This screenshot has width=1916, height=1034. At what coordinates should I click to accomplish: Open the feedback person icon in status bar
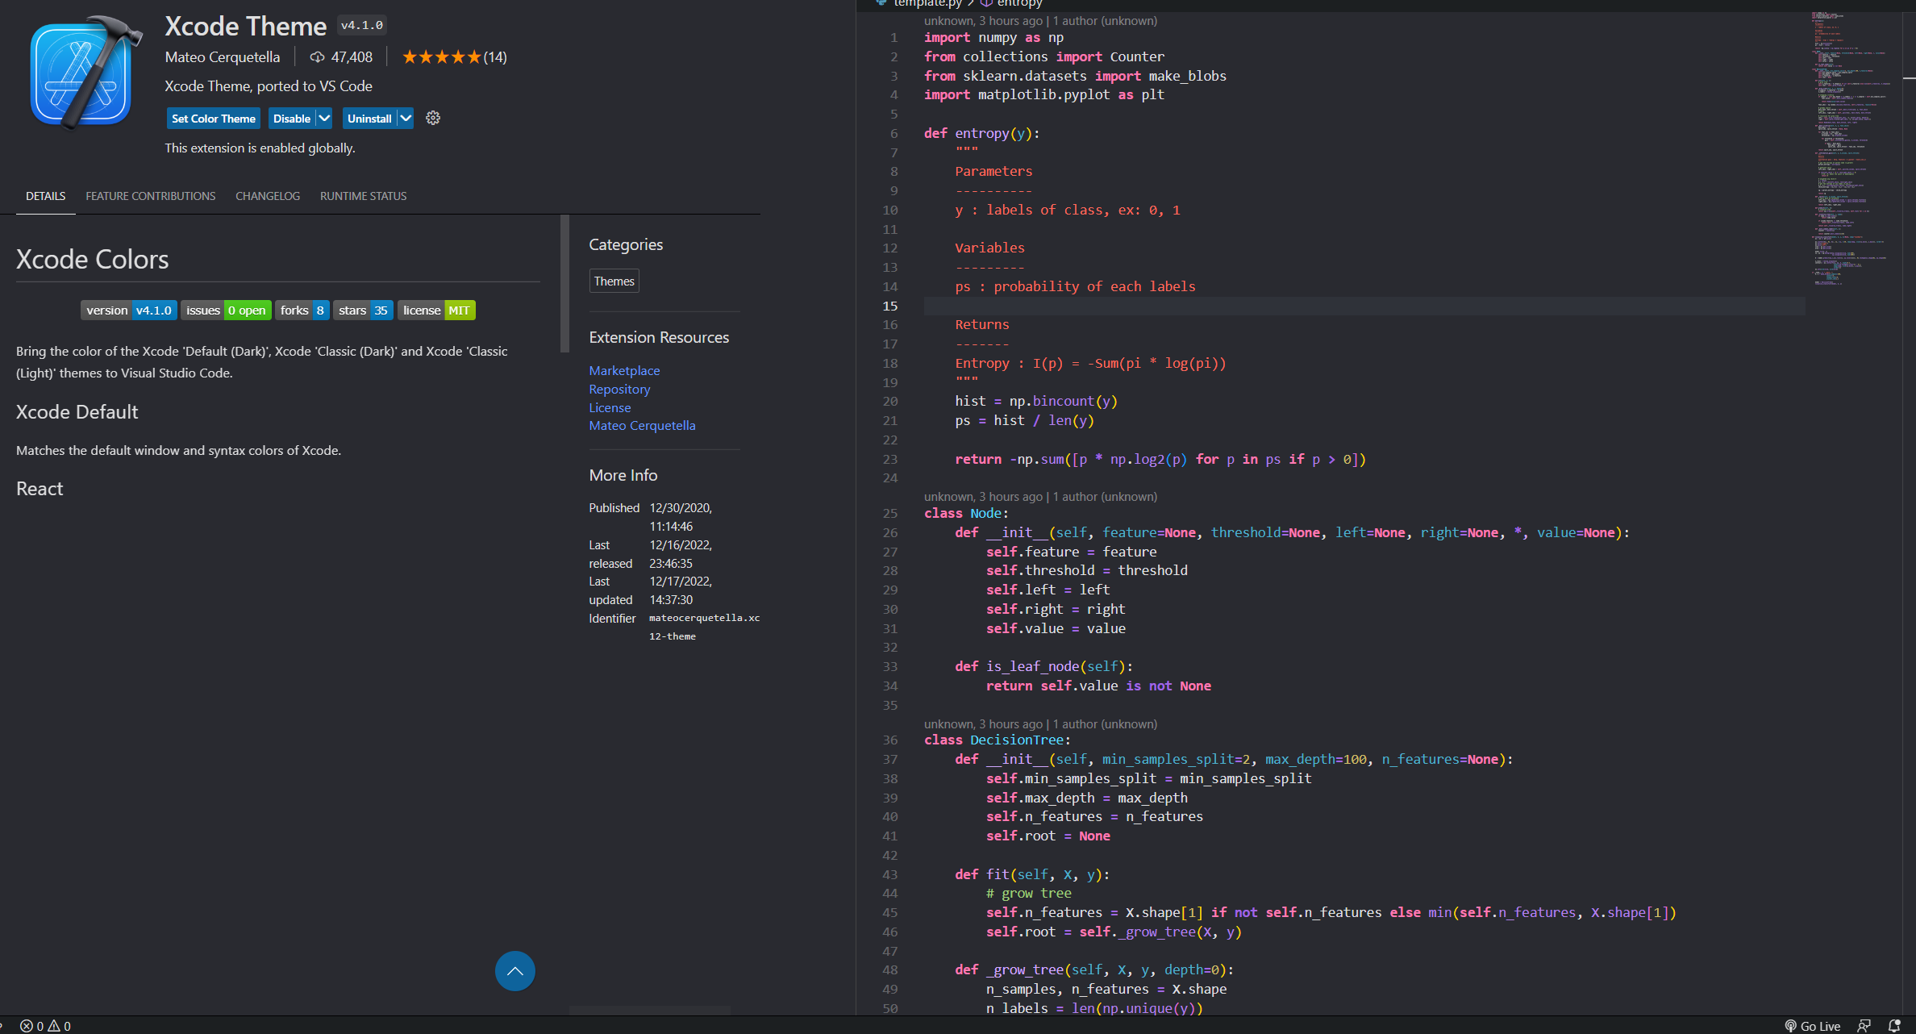(1864, 1026)
